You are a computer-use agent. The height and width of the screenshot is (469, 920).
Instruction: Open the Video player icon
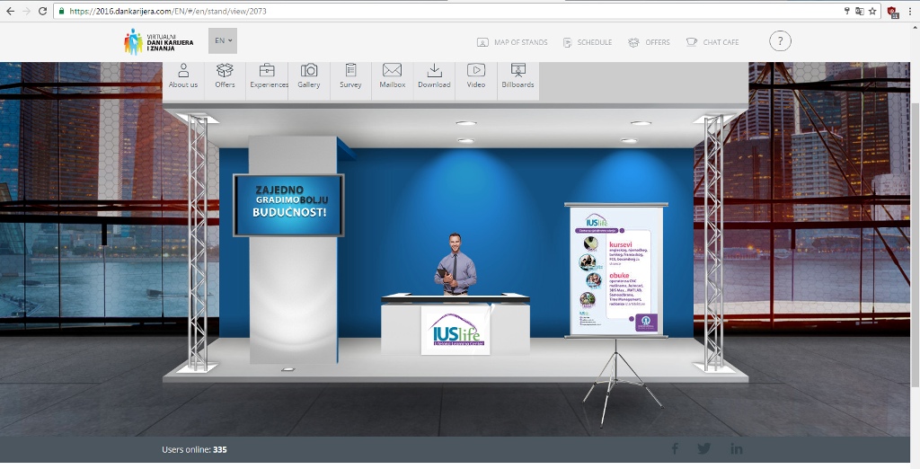coord(476,75)
